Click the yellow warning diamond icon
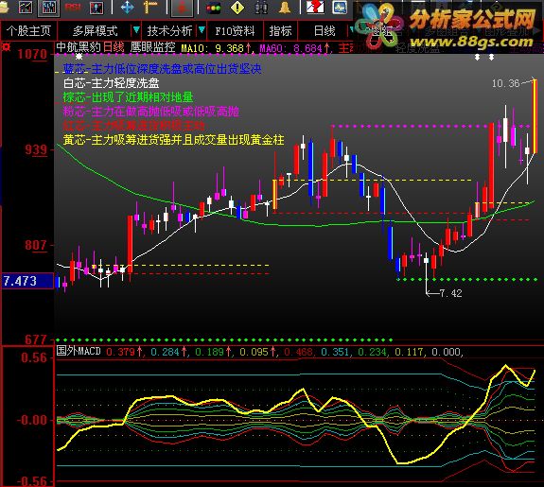This screenshot has height=487, width=544. pos(237,8)
